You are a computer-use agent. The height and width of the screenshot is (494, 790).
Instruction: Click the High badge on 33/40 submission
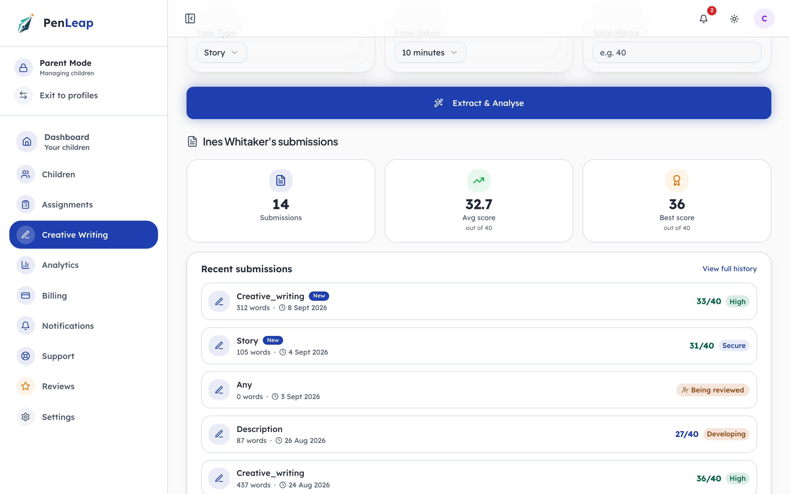pos(737,301)
